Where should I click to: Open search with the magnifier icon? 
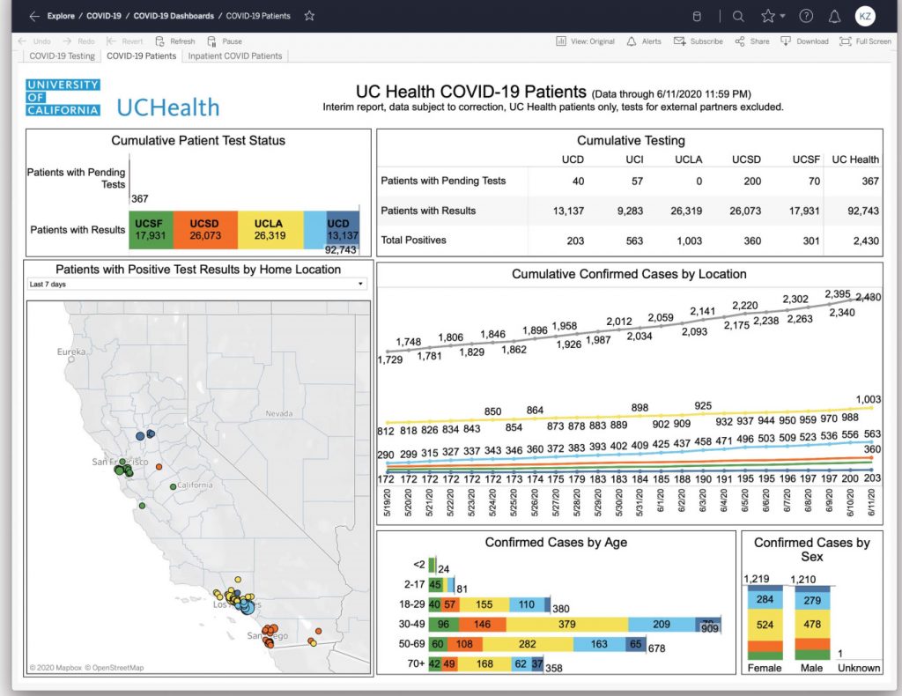[739, 16]
